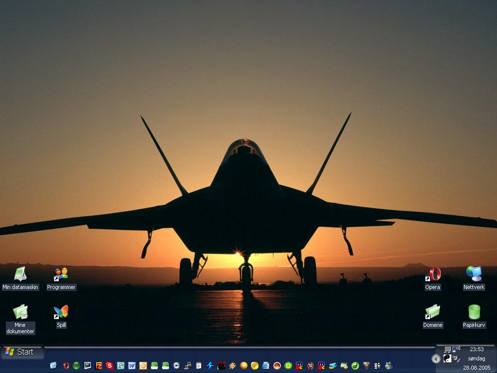Click the black list icon in quick launch
The image size is (497, 373).
click(377, 365)
